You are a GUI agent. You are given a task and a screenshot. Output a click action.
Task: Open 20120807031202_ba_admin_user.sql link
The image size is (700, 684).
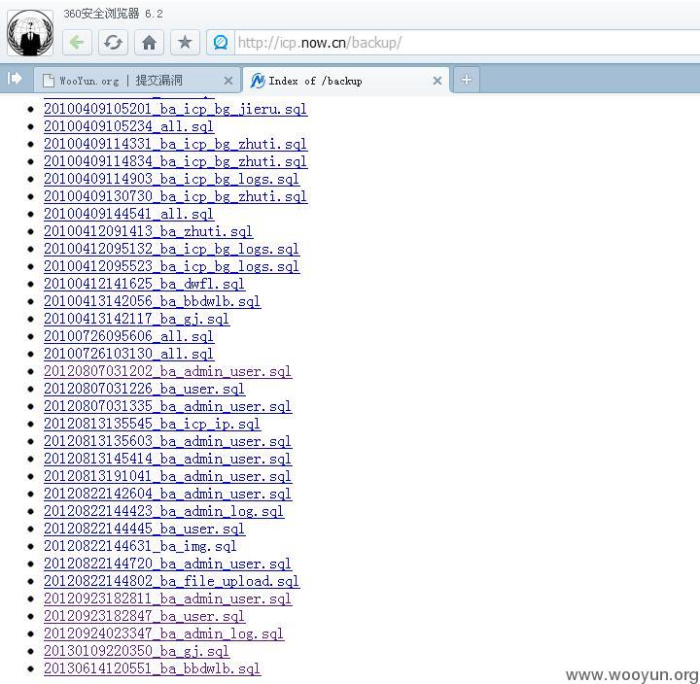tap(168, 371)
